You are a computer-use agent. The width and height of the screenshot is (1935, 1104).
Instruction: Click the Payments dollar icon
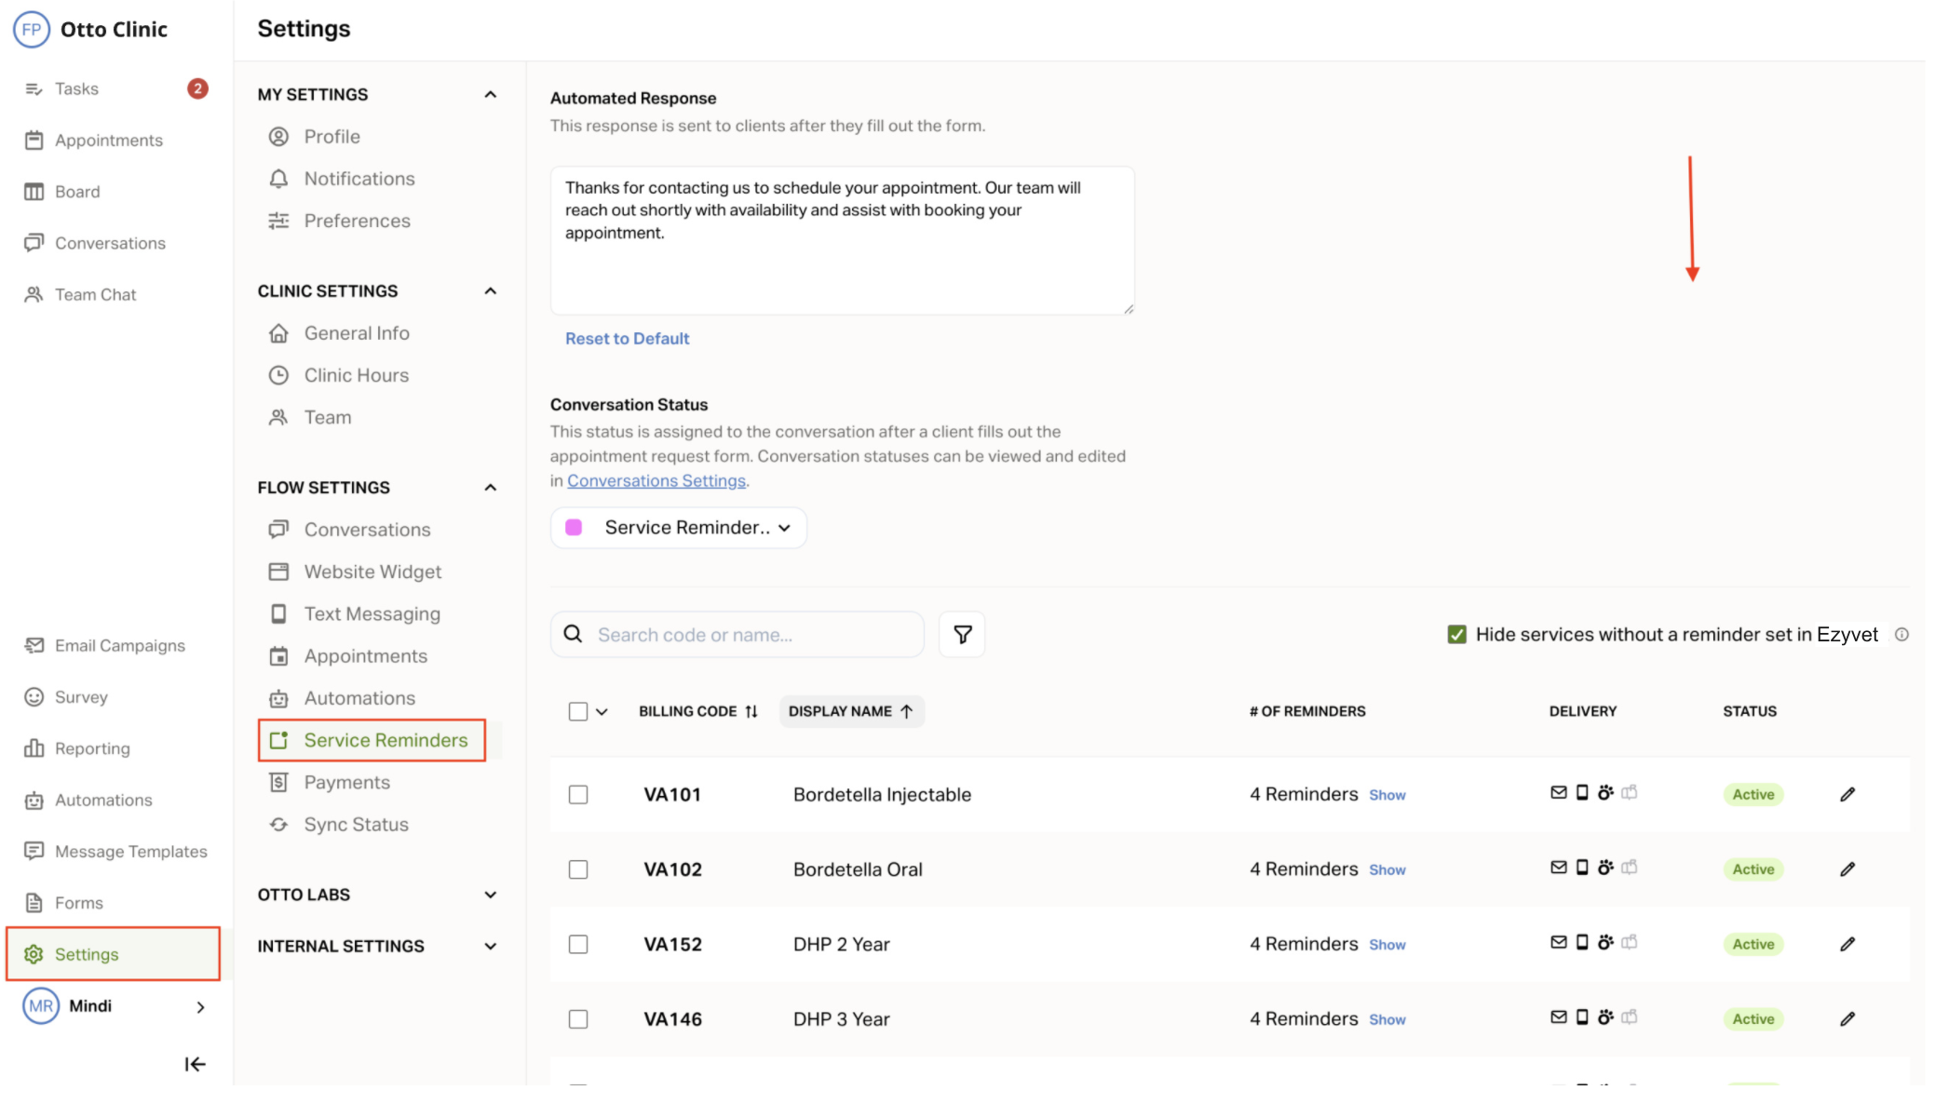278,782
